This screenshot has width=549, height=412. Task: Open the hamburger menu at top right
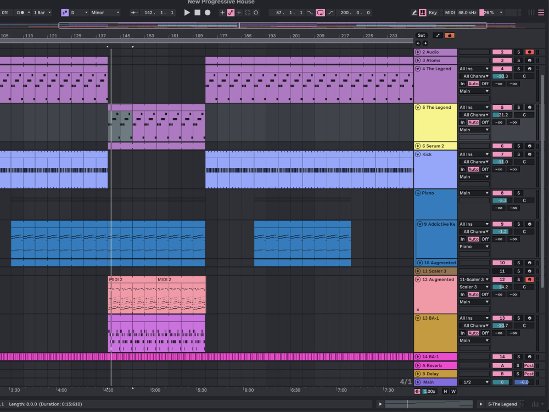[541, 13]
